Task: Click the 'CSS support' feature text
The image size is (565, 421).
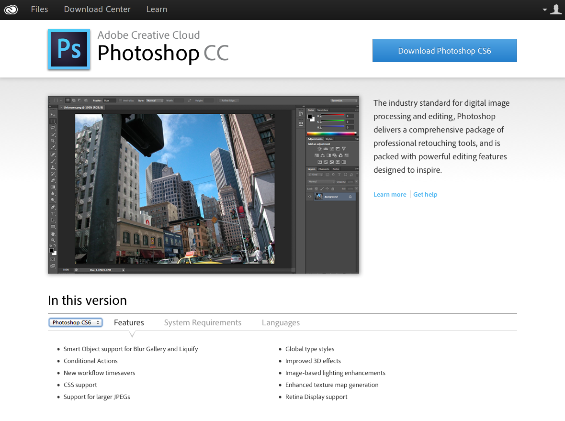Action: point(80,385)
